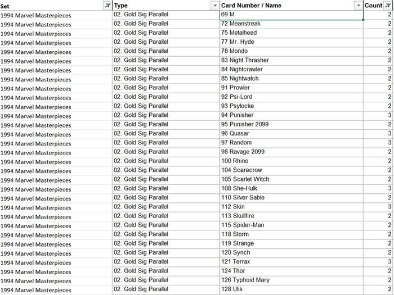The width and height of the screenshot is (394, 295).
Task: Select the 77 Mr. Hyde cell
Action: [x=292, y=42]
